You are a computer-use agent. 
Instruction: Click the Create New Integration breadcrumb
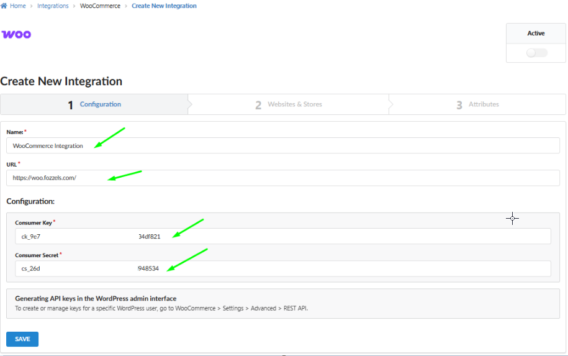pyautogui.click(x=164, y=6)
